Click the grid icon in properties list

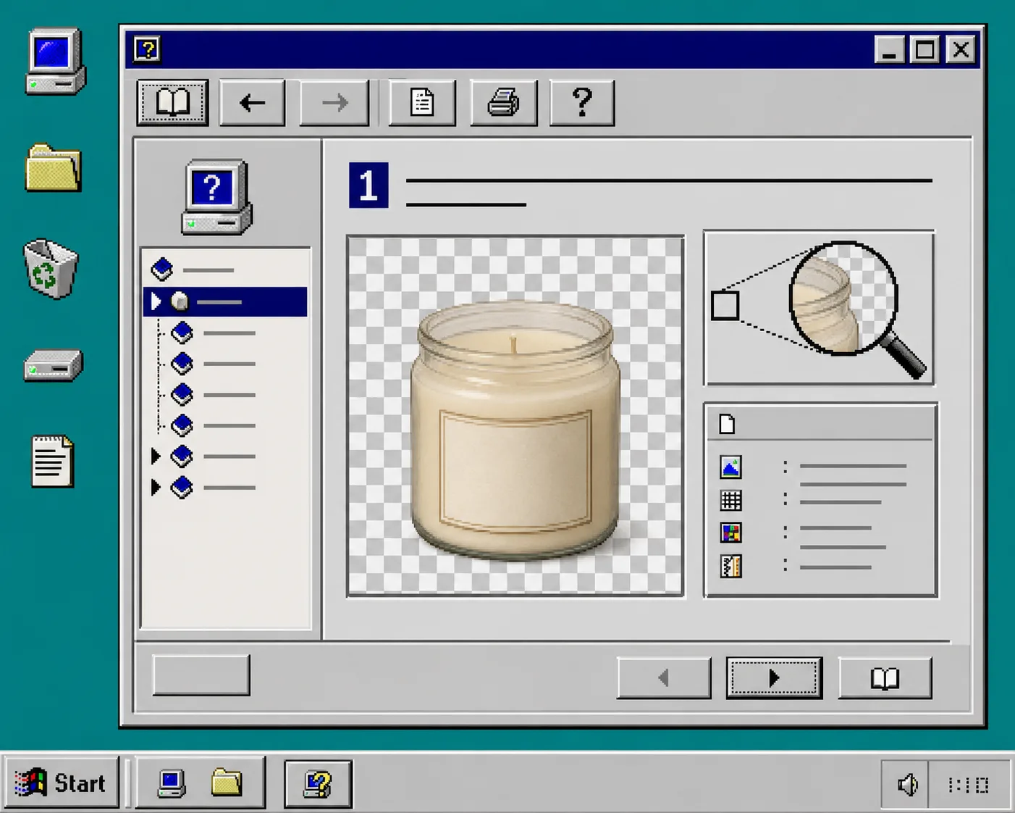point(730,500)
